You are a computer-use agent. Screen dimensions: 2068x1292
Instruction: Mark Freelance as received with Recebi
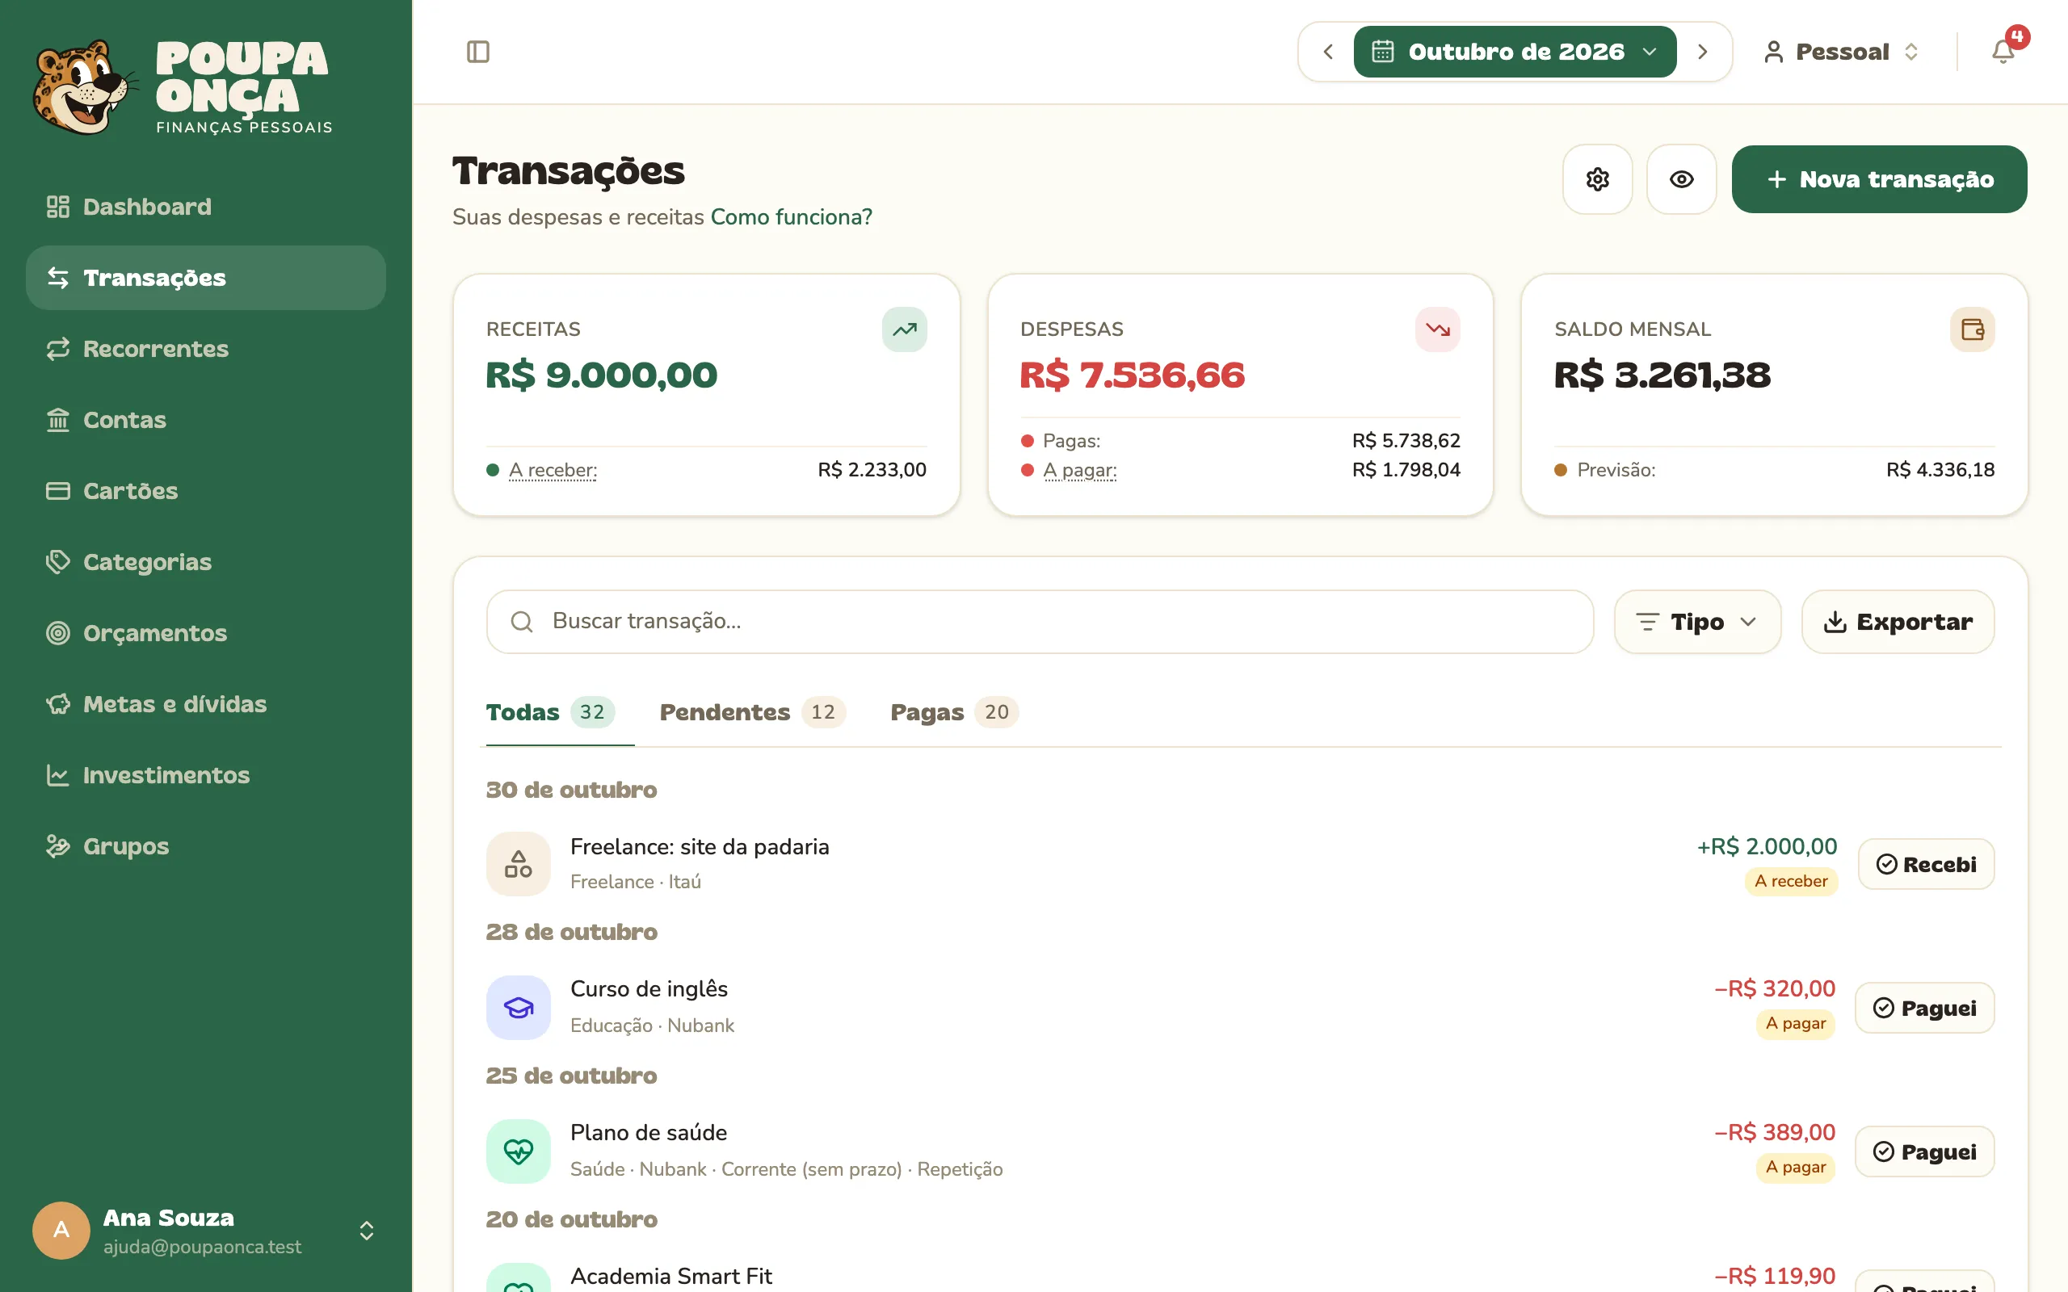1926,864
